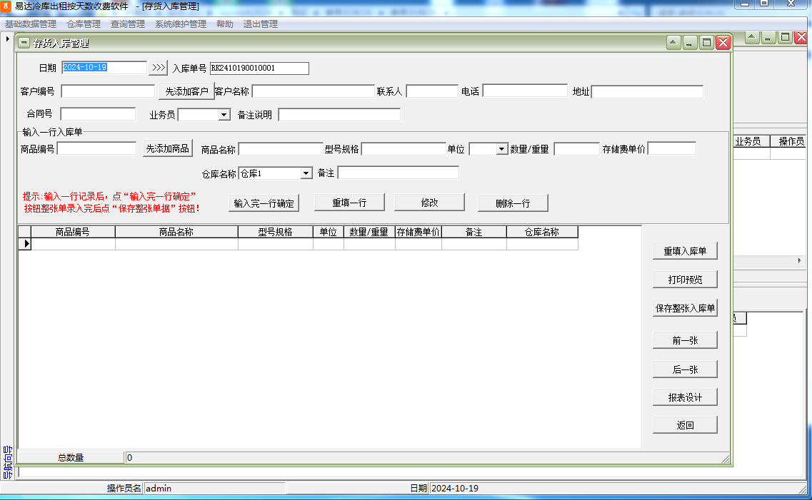Viewport: 812px width, 500px height.
Task: Click the 商品编号 column header
Action: [x=73, y=232]
